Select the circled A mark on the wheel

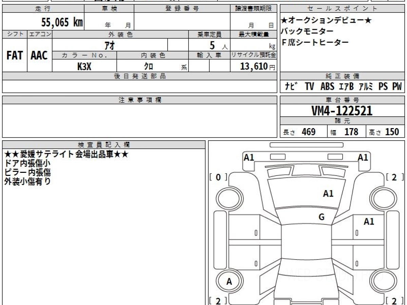tap(229, 281)
